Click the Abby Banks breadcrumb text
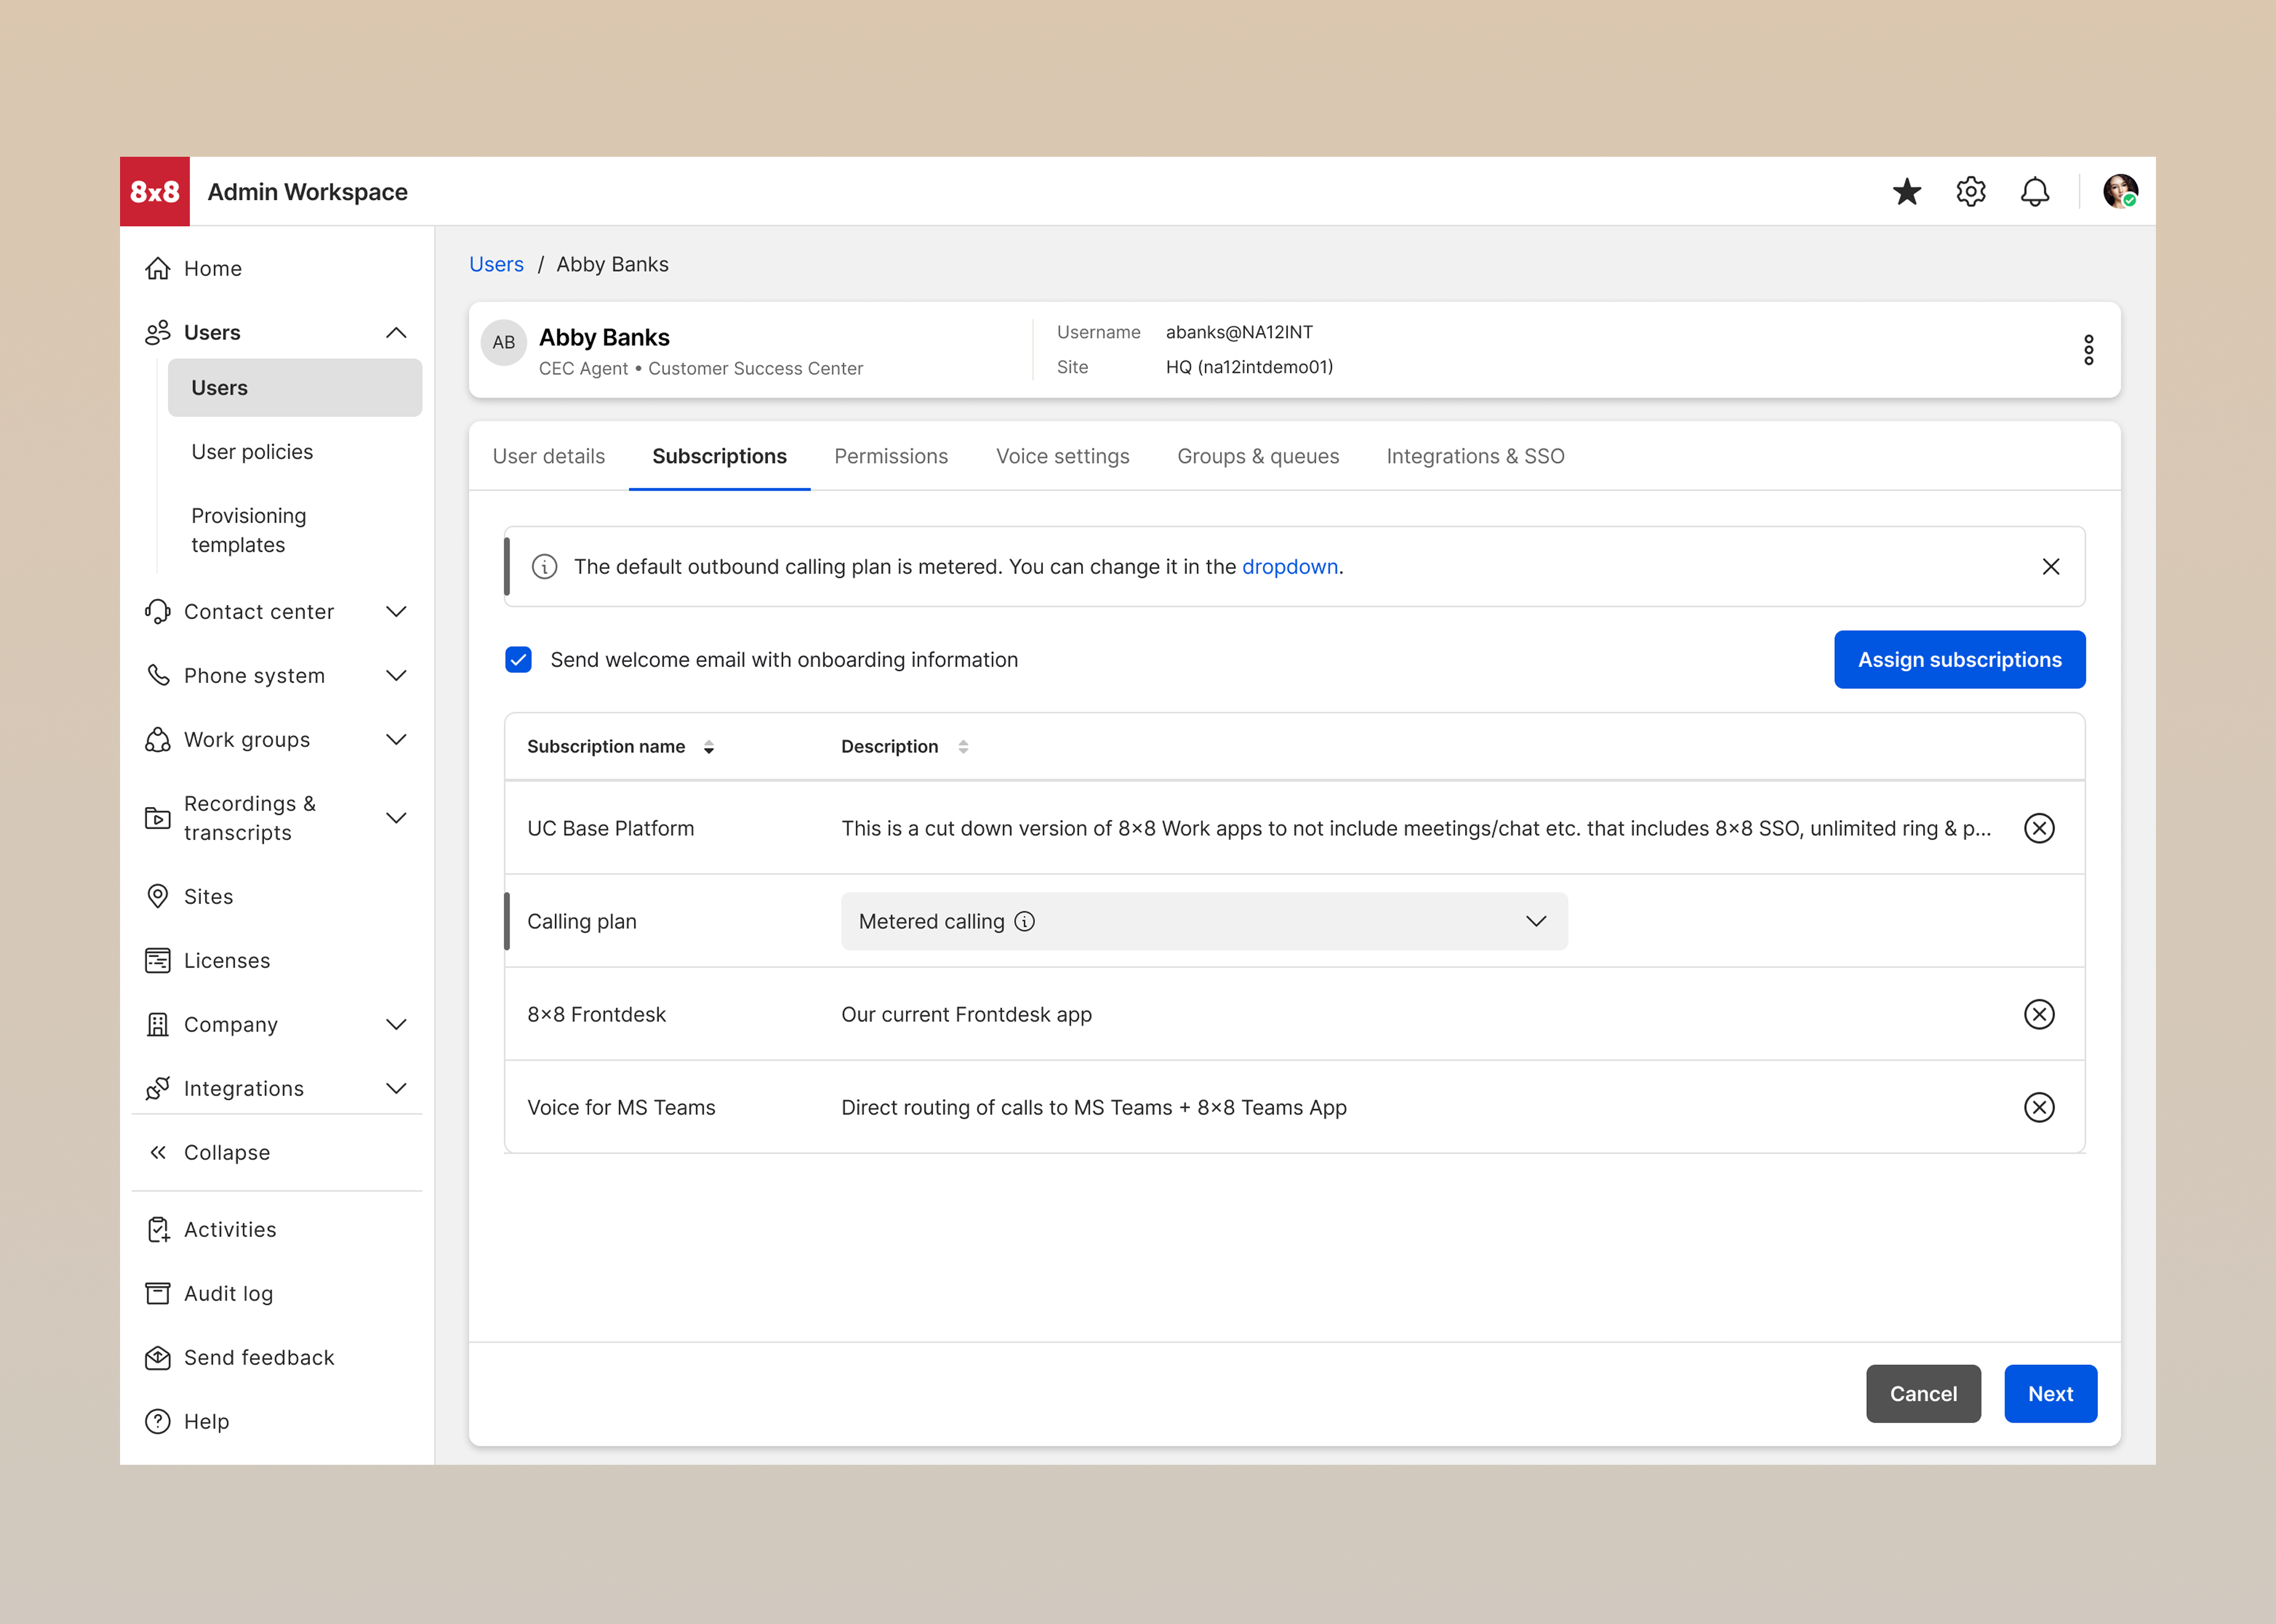 pyautogui.click(x=613, y=264)
